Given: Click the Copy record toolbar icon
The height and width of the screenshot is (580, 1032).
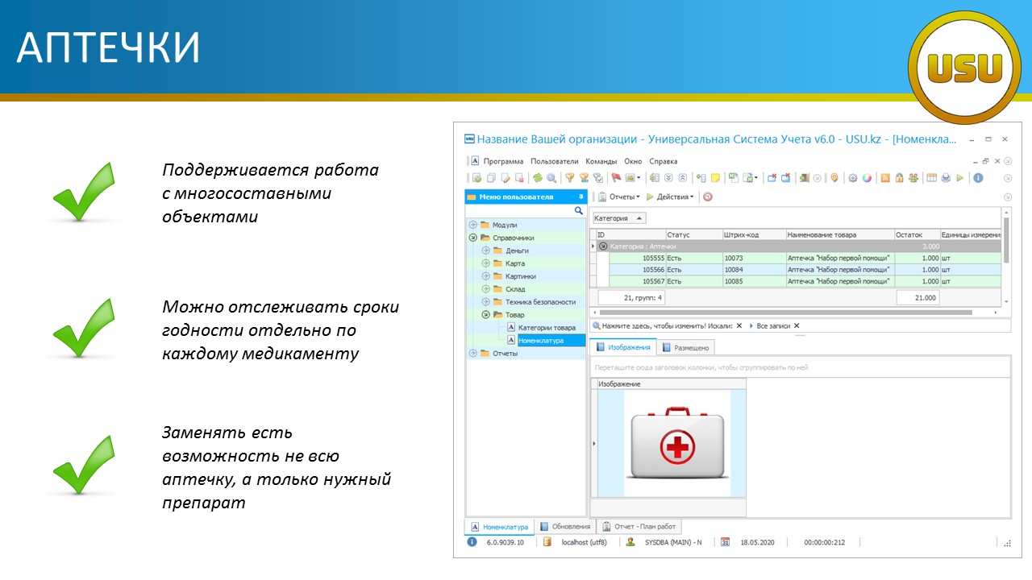Looking at the screenshot, I should click(x=491, y=178).
